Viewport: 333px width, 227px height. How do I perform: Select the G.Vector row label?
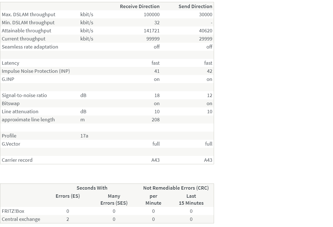[x=11, y=144]
